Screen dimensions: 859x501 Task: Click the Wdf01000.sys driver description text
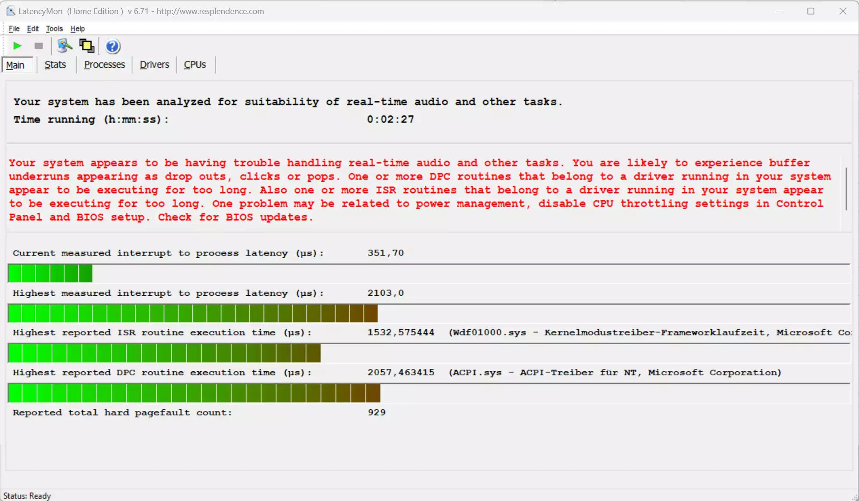(x=650, y=332)
